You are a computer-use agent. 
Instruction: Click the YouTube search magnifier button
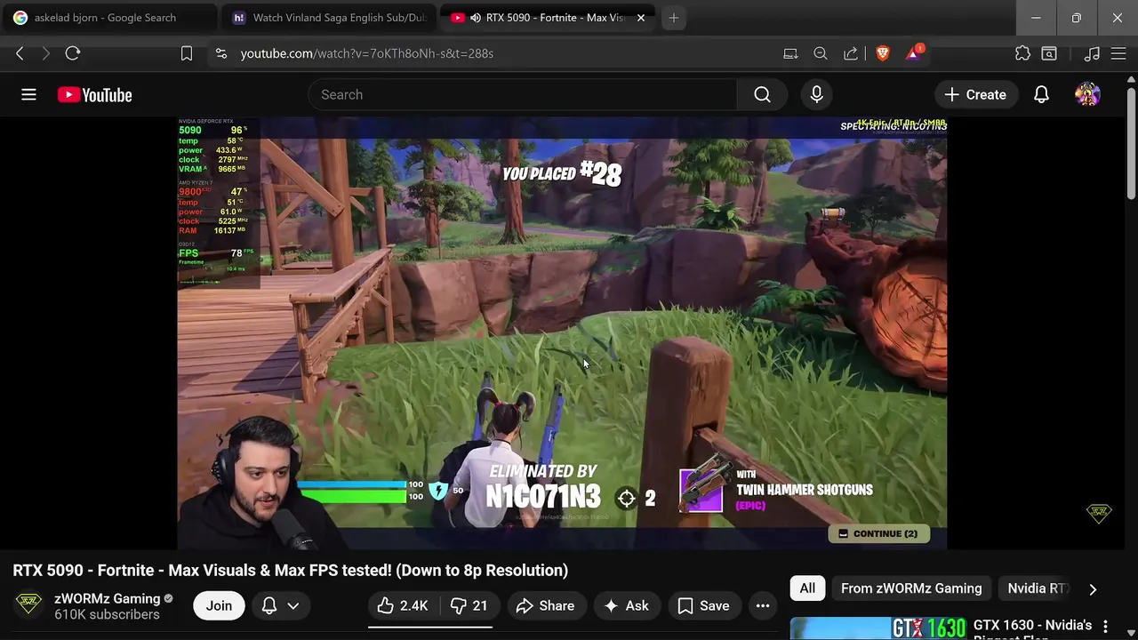(762, 94)
